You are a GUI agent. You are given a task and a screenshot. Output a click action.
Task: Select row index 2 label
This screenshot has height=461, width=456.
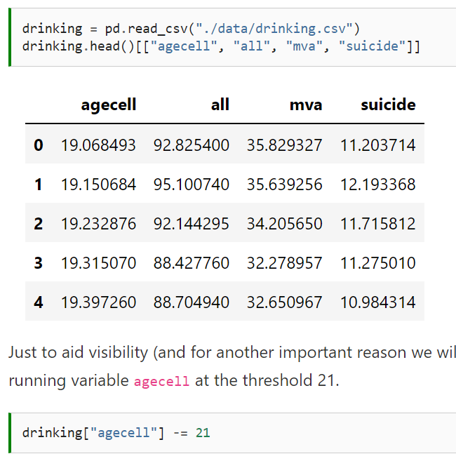point(39,223)
